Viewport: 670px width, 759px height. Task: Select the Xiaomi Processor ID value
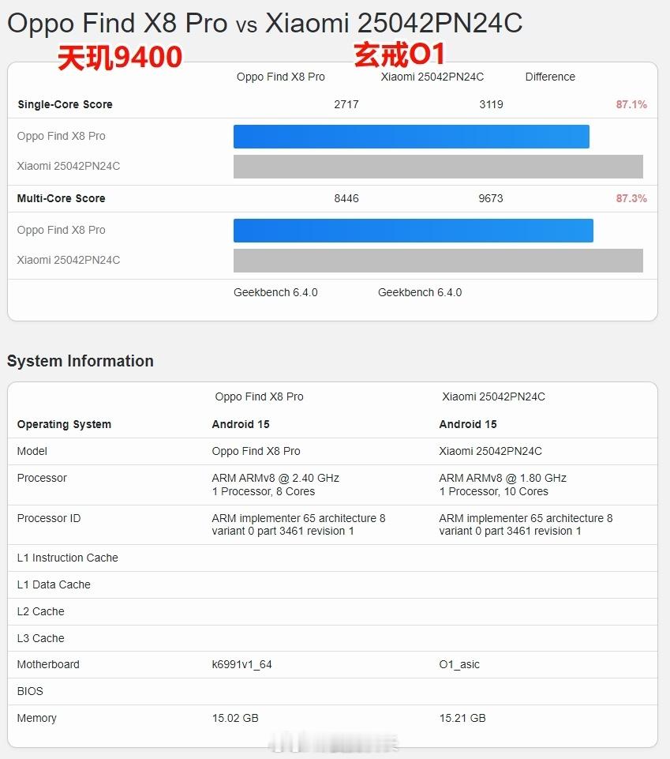[526, 524]
